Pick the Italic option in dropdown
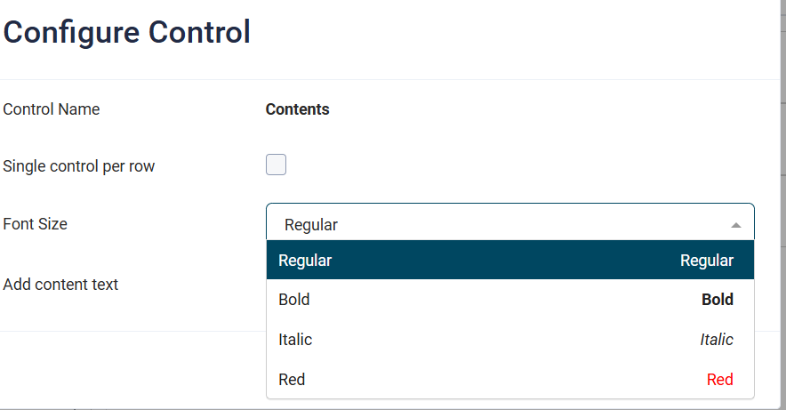This screenshot has height=410, width=786. tap(295, 340)
